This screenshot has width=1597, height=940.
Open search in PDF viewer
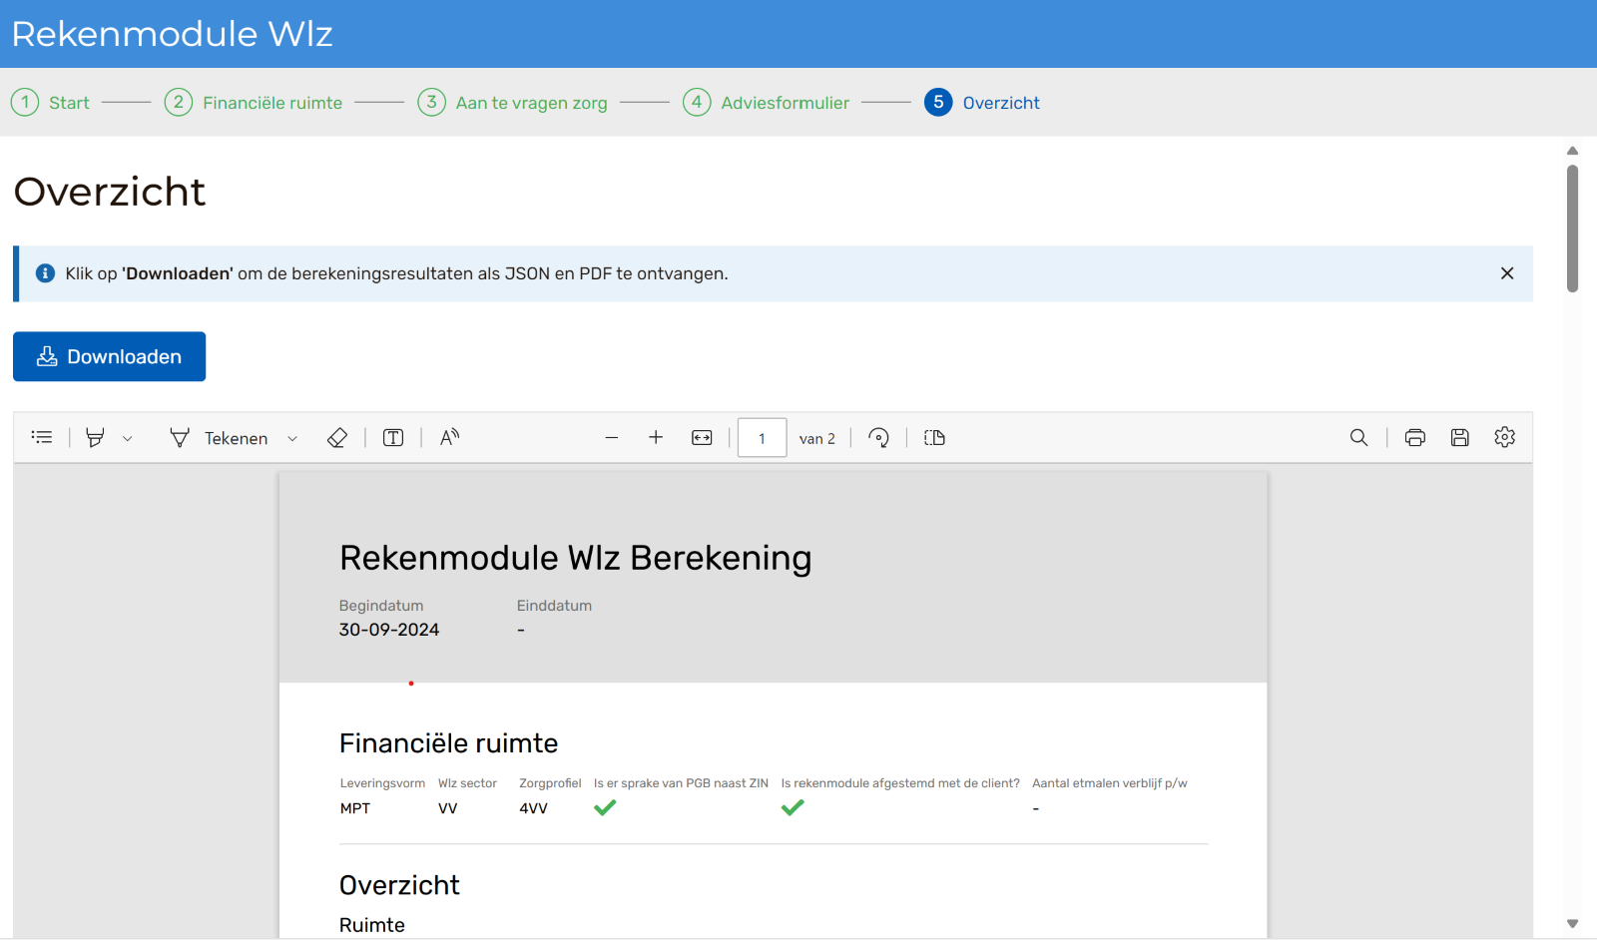[1358, 437]
